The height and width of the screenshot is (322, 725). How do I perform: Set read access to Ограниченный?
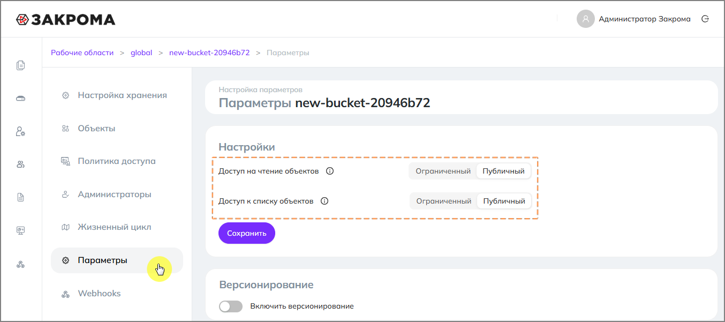tap(443, 171)
